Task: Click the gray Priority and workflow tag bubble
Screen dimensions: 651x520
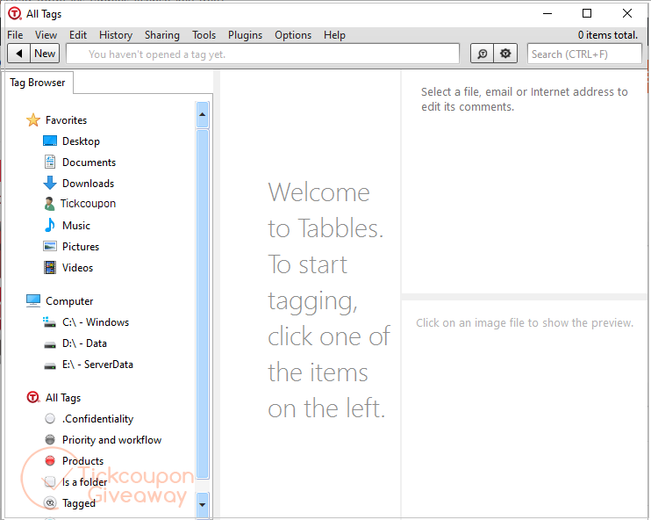Action: pyautogui.click(x=50, y=439)
